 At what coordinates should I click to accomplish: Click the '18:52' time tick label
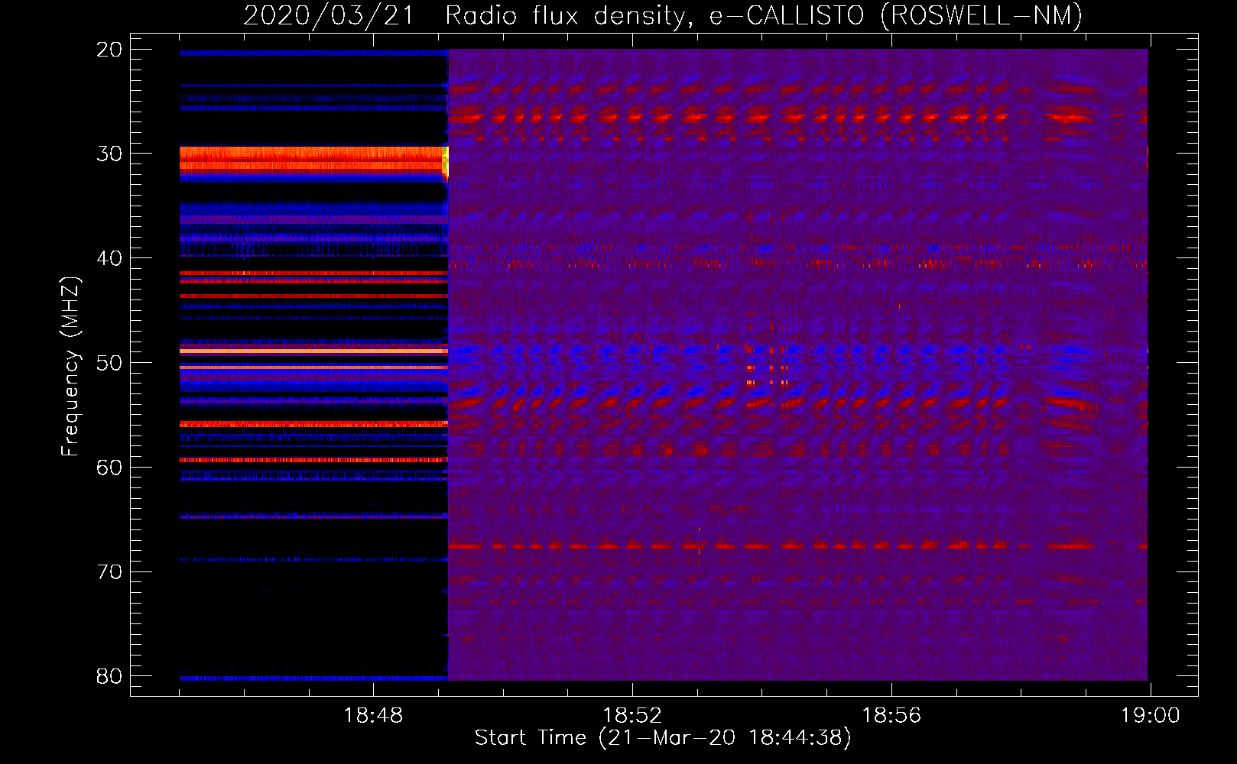pyautogui.click(x=632, y=716)
